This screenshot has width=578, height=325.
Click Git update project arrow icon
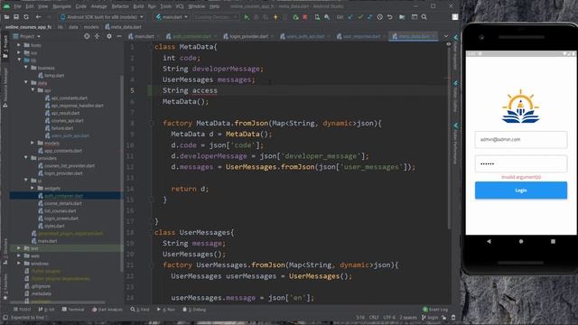(350, 17)
